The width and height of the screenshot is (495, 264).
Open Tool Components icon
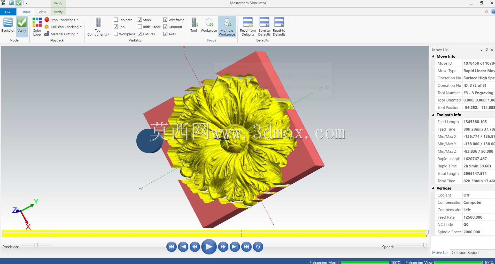98,22
